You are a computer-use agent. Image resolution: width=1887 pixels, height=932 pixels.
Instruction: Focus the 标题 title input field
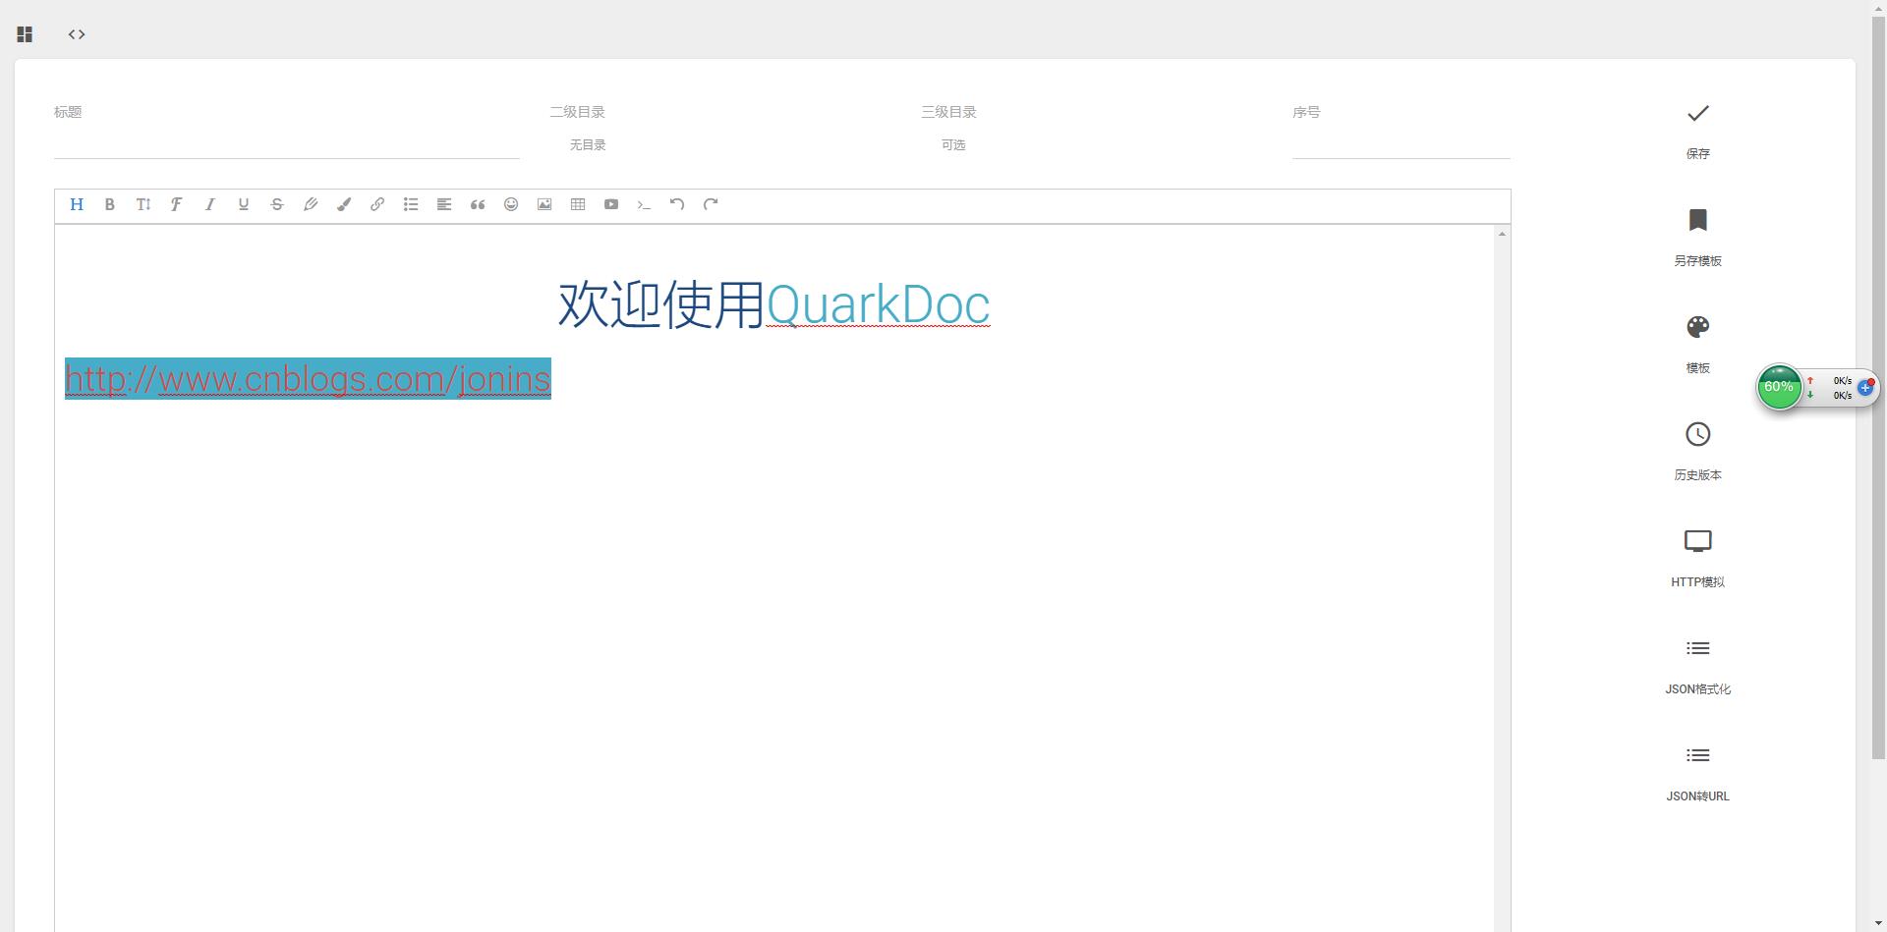coord(286,143)
